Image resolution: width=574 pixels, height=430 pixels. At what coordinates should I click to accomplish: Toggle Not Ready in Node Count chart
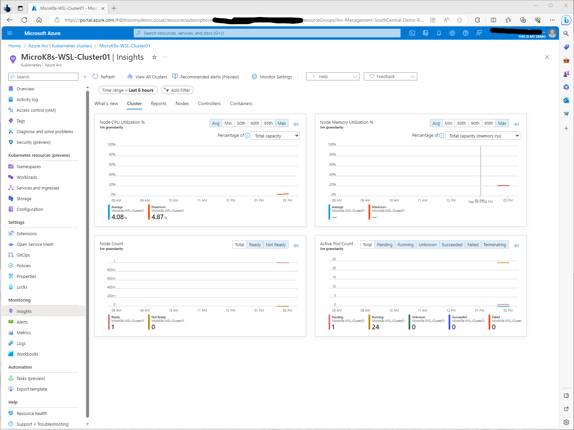pyautogui.click(x=275, y=245)
